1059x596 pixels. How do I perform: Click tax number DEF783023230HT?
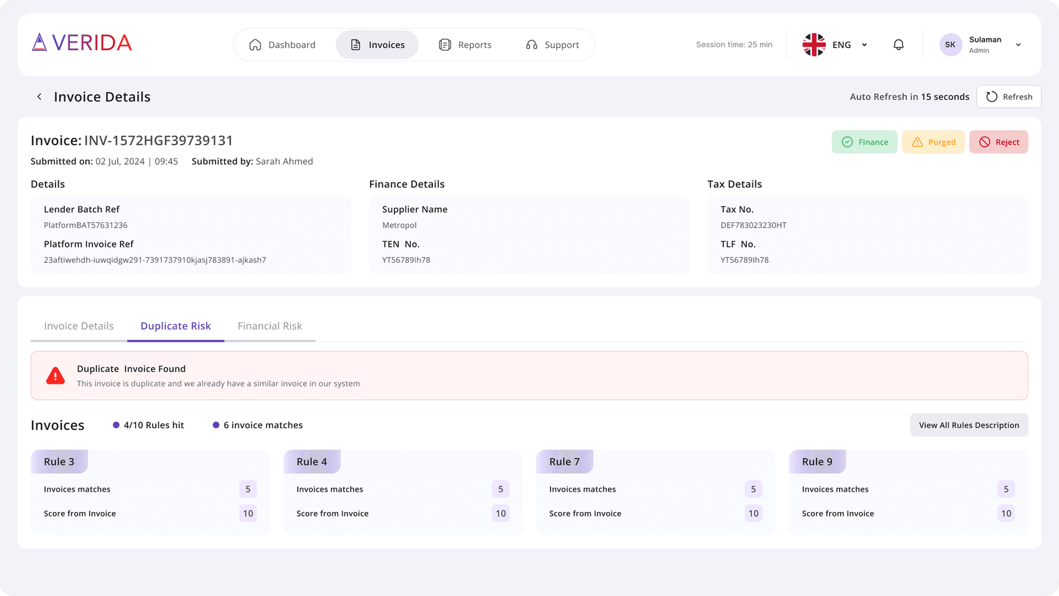coord(753,225)
